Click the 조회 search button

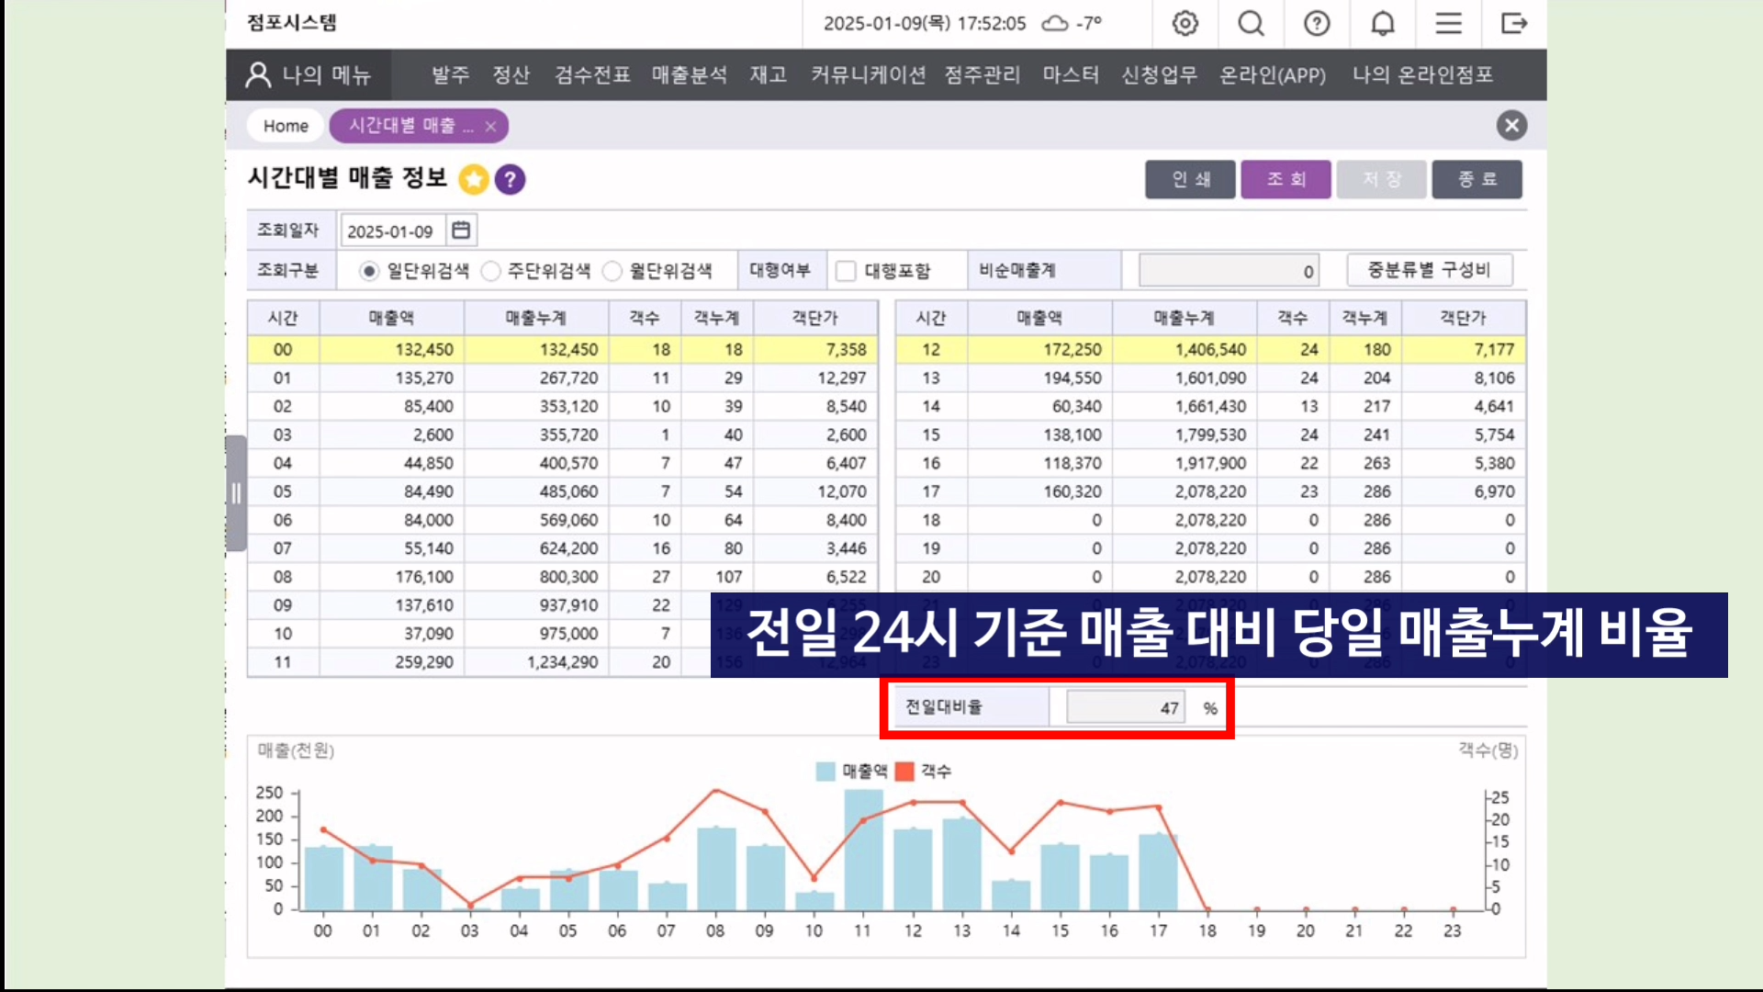pos(1286,179)
